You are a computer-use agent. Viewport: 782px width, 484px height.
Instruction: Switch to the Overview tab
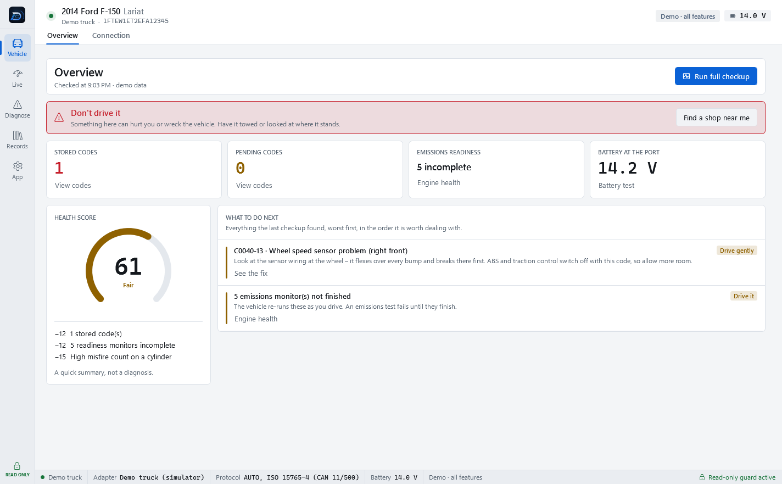click(x=63, y=36)
